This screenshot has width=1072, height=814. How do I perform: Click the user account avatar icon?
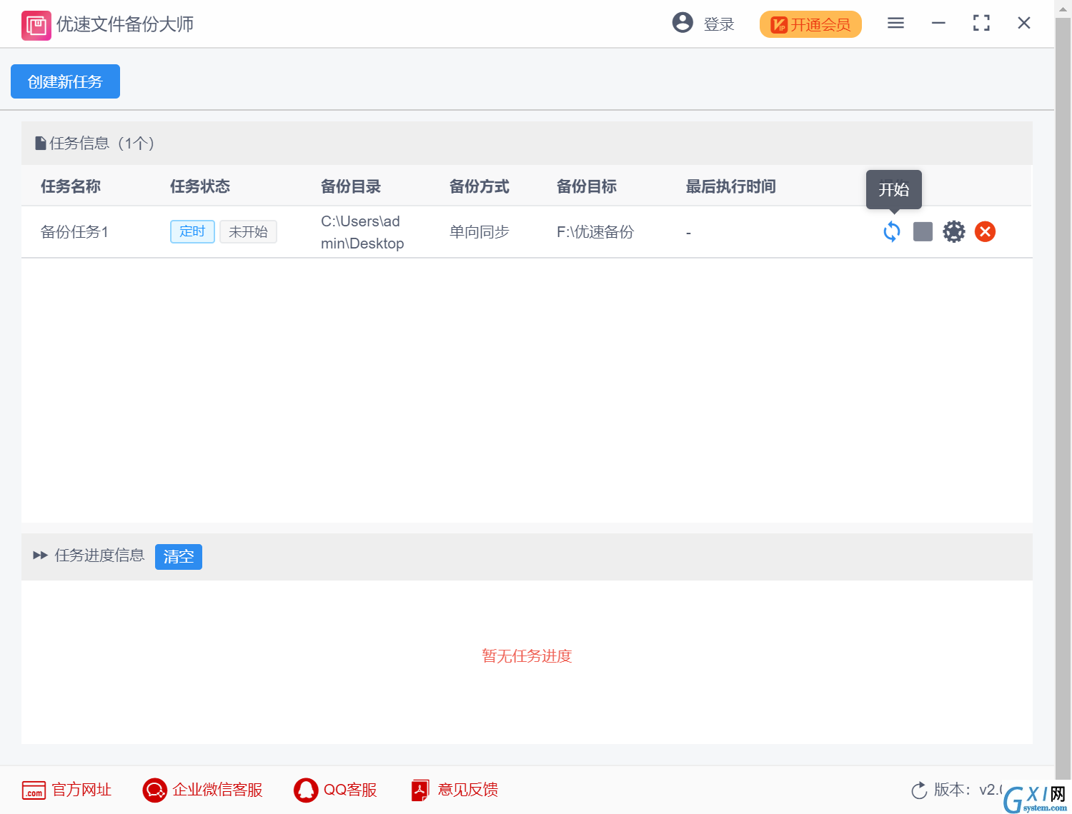click(683, 23)
